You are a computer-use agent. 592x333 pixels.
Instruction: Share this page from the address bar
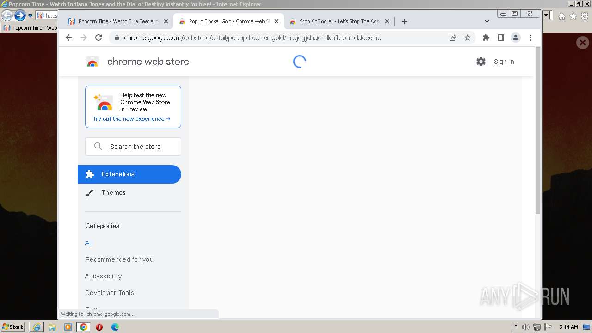pyautogui.click(x=453, y=38)
